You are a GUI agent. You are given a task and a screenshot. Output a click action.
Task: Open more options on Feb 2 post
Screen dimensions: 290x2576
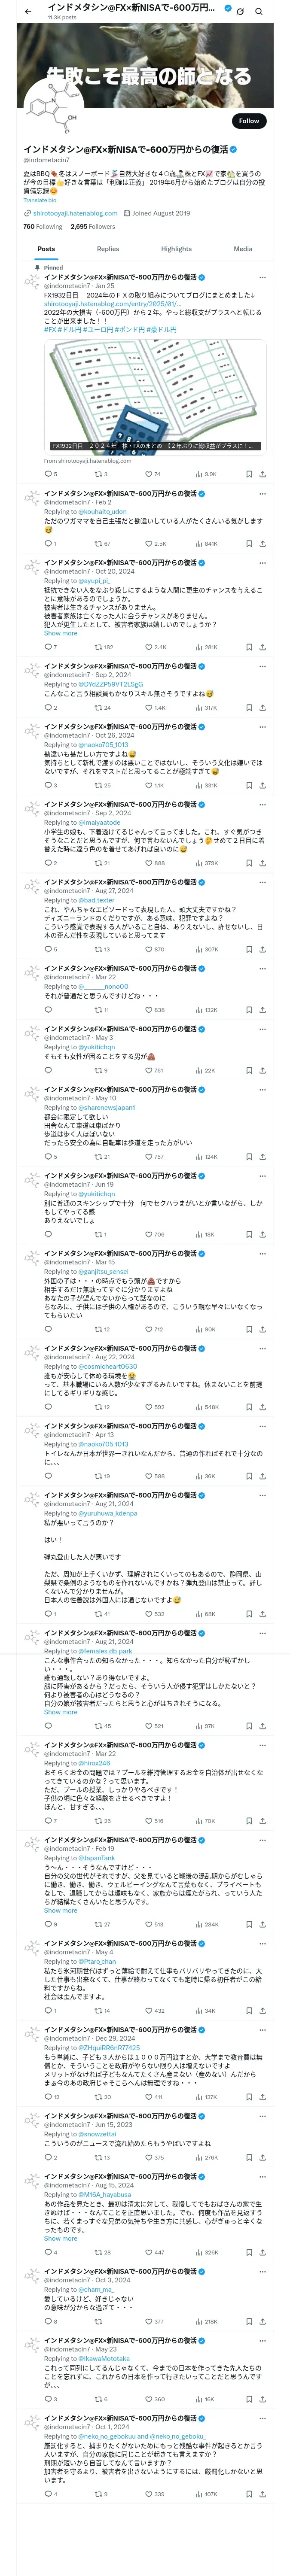pos(262,494)
